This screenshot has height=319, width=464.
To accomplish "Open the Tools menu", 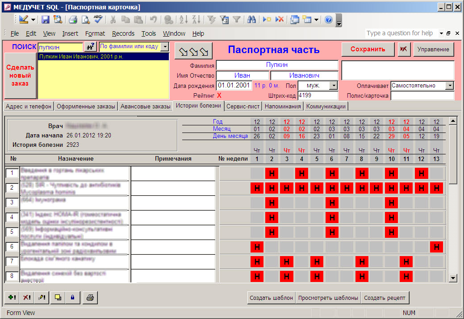I will coord(149,33).
